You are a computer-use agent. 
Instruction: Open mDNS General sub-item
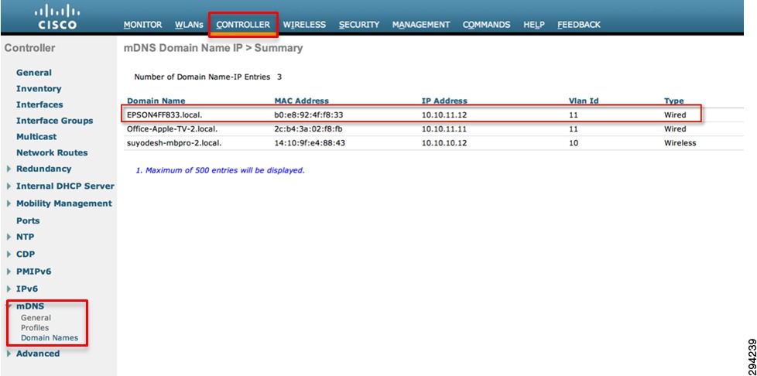(36, 318)
